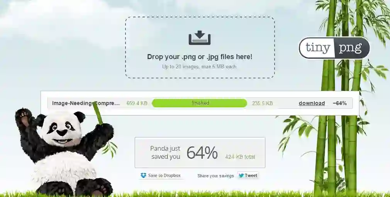Click the Dropbox logo icon
The width and height of the screenshot is (390, 197).
click(x=143, y=175)
